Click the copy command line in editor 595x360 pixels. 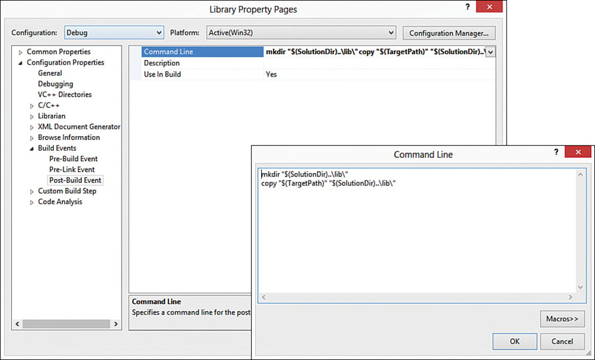click(329, 184)
